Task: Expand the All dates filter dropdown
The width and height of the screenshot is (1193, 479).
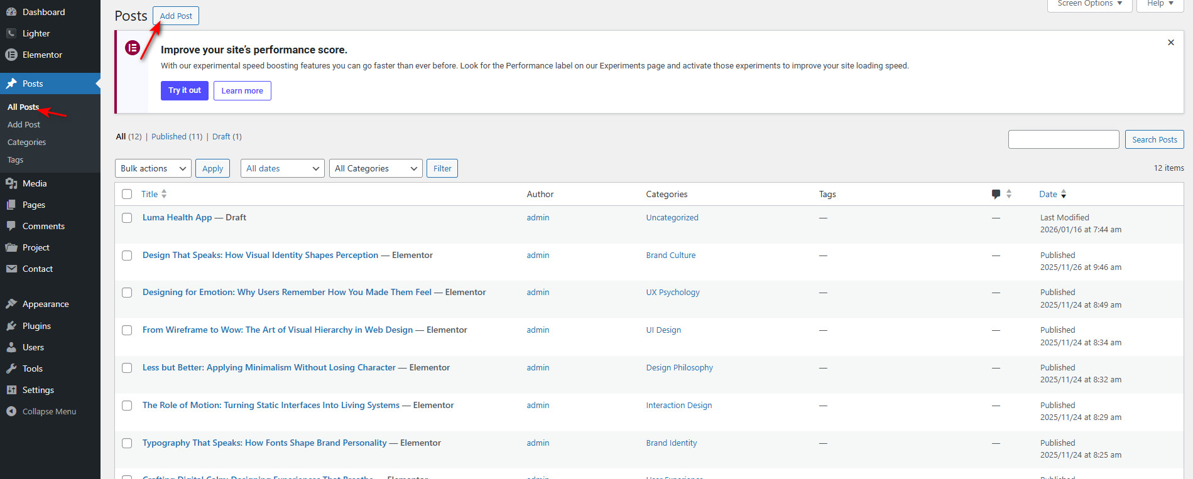Action: tap(282, 168)
